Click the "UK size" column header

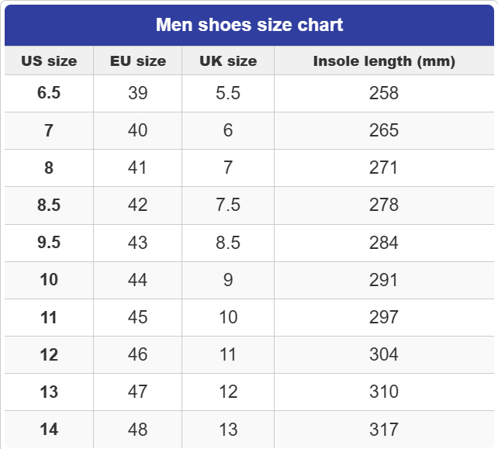(228, 61)
